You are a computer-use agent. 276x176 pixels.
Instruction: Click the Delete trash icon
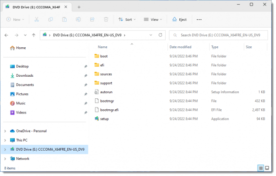click(x=106, y=19)
